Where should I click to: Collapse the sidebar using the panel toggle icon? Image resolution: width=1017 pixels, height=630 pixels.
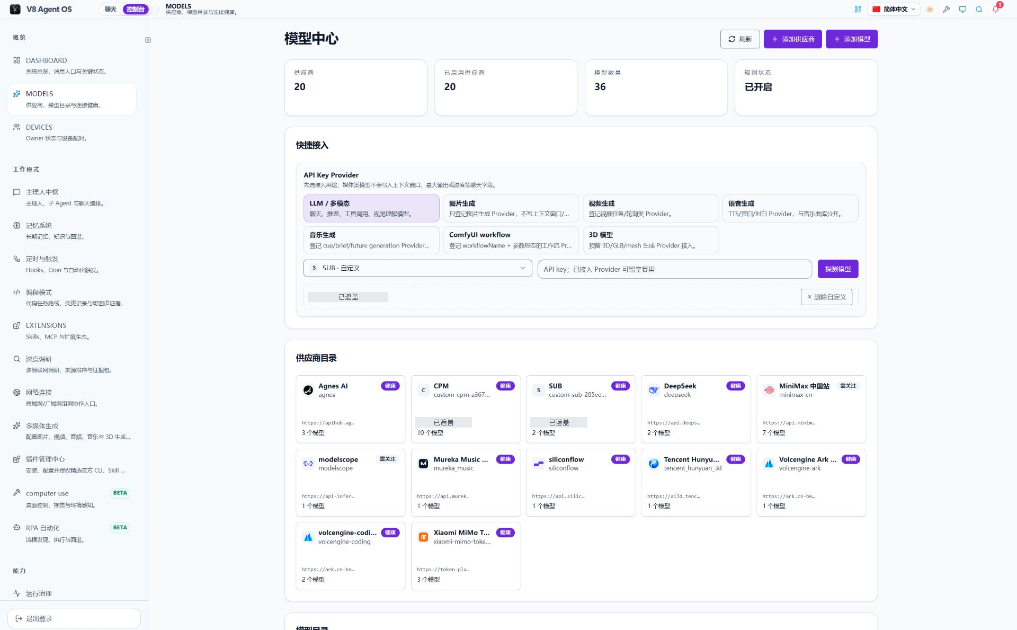[x=148, y=40]
